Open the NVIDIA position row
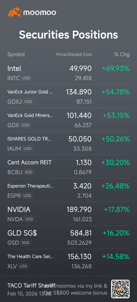Viewport: 137px width, 302px height. click(x=68, y=214)
